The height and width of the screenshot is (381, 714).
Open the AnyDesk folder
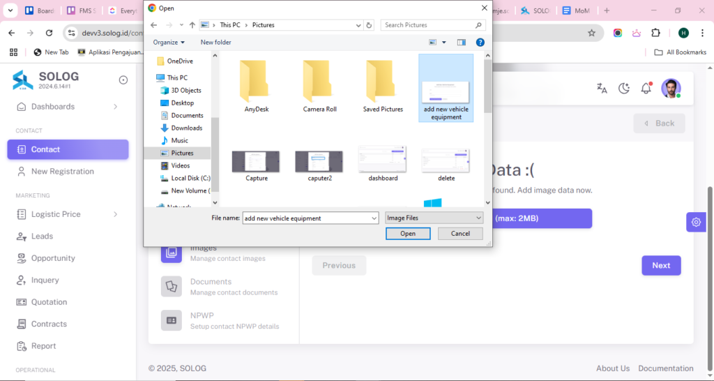coord(257,86)
